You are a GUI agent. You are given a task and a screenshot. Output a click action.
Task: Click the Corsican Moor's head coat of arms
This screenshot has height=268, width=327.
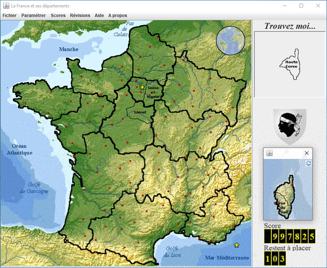pyautogui.click(x=290, y=126)
